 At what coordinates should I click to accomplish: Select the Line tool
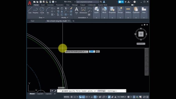pos(30,10)
